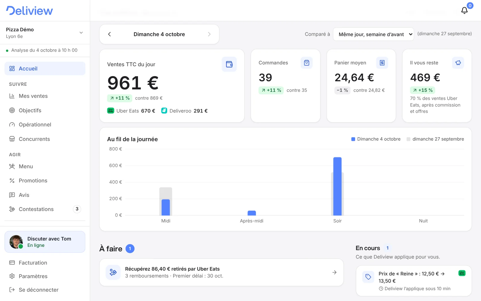
Task: Click Tom's avatar photo
Action: coord(16,242)
